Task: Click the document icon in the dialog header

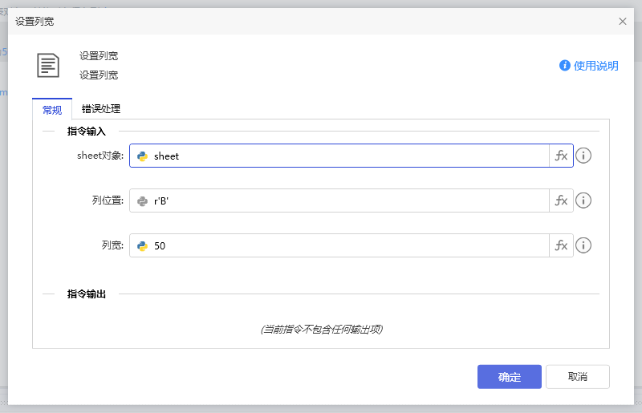Action: [48, 65]
